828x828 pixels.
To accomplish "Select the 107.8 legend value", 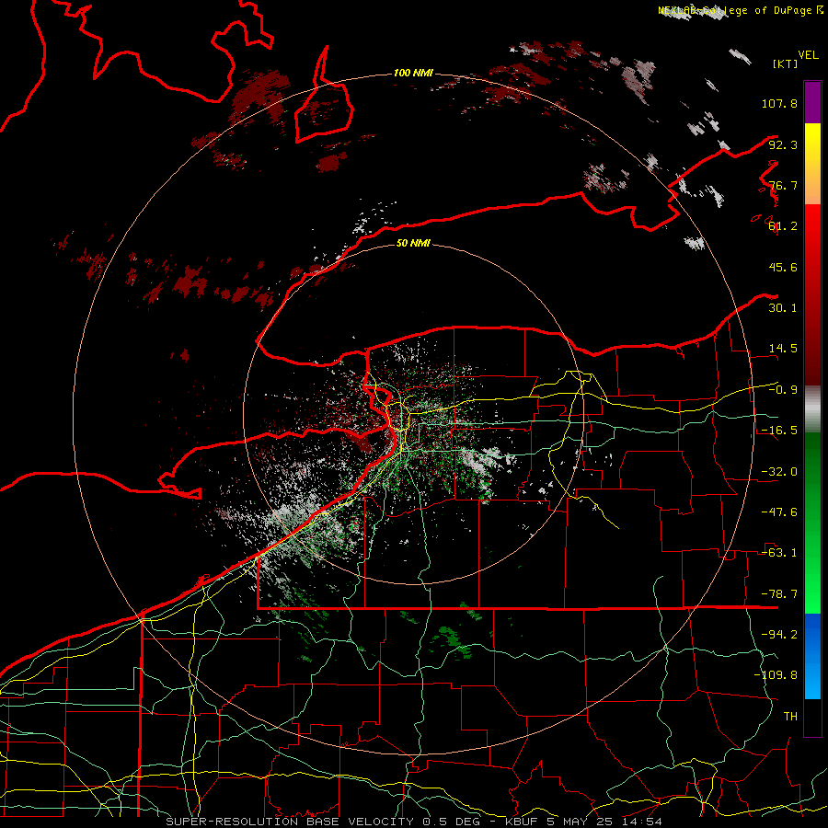I will pos(779,103).
